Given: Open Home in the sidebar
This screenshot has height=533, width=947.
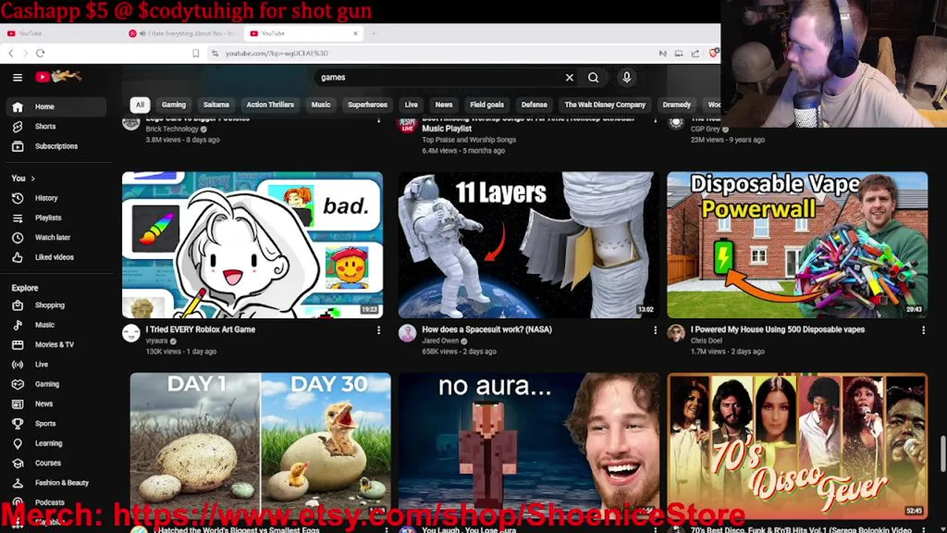Looking at the screenshot, I should [x=56, y=107].
